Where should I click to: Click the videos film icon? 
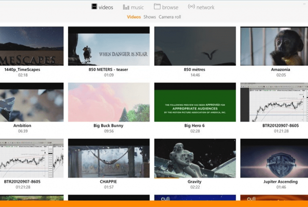tap(94, 7)
